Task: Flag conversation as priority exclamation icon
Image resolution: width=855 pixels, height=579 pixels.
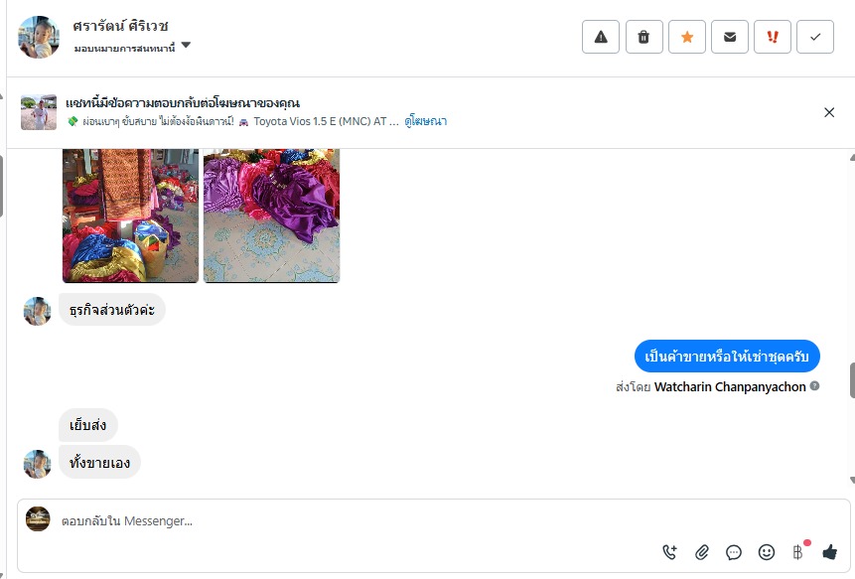Action: 773,37
